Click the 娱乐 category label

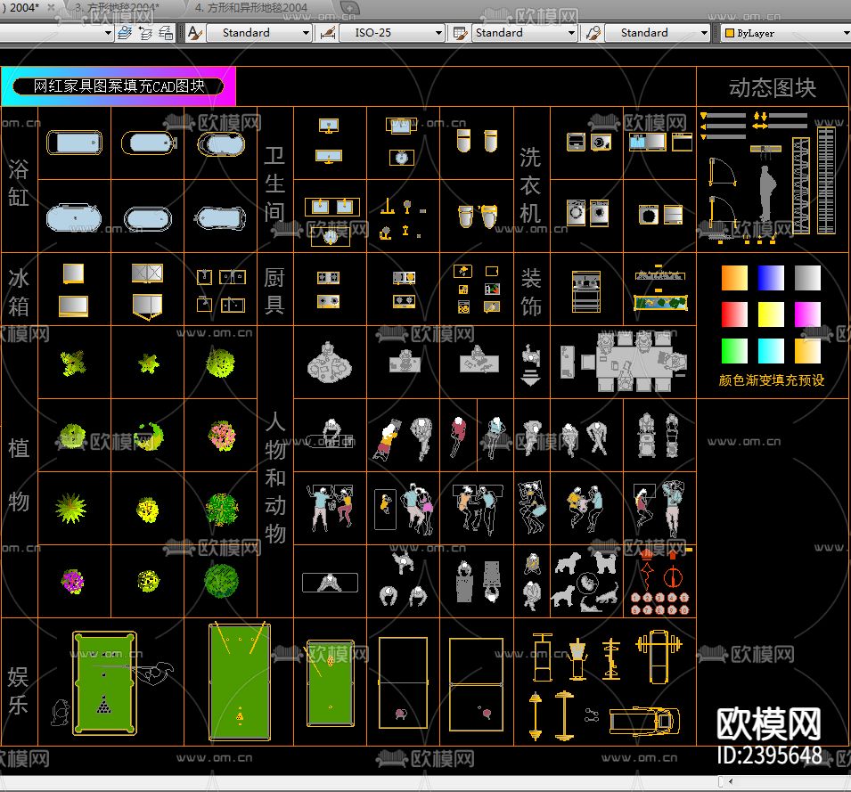(19, 691)
